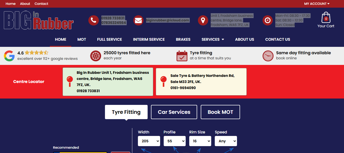Click the 'Tyre fitting' heading text
344x153 pixels.
coord(201,53)
